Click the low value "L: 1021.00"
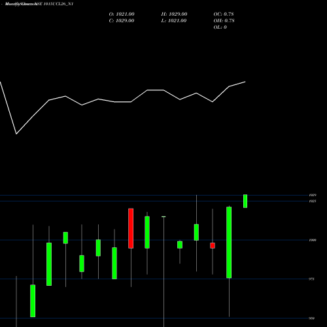The width and height of the screenshot is (327, 327). tap(174, 21)
